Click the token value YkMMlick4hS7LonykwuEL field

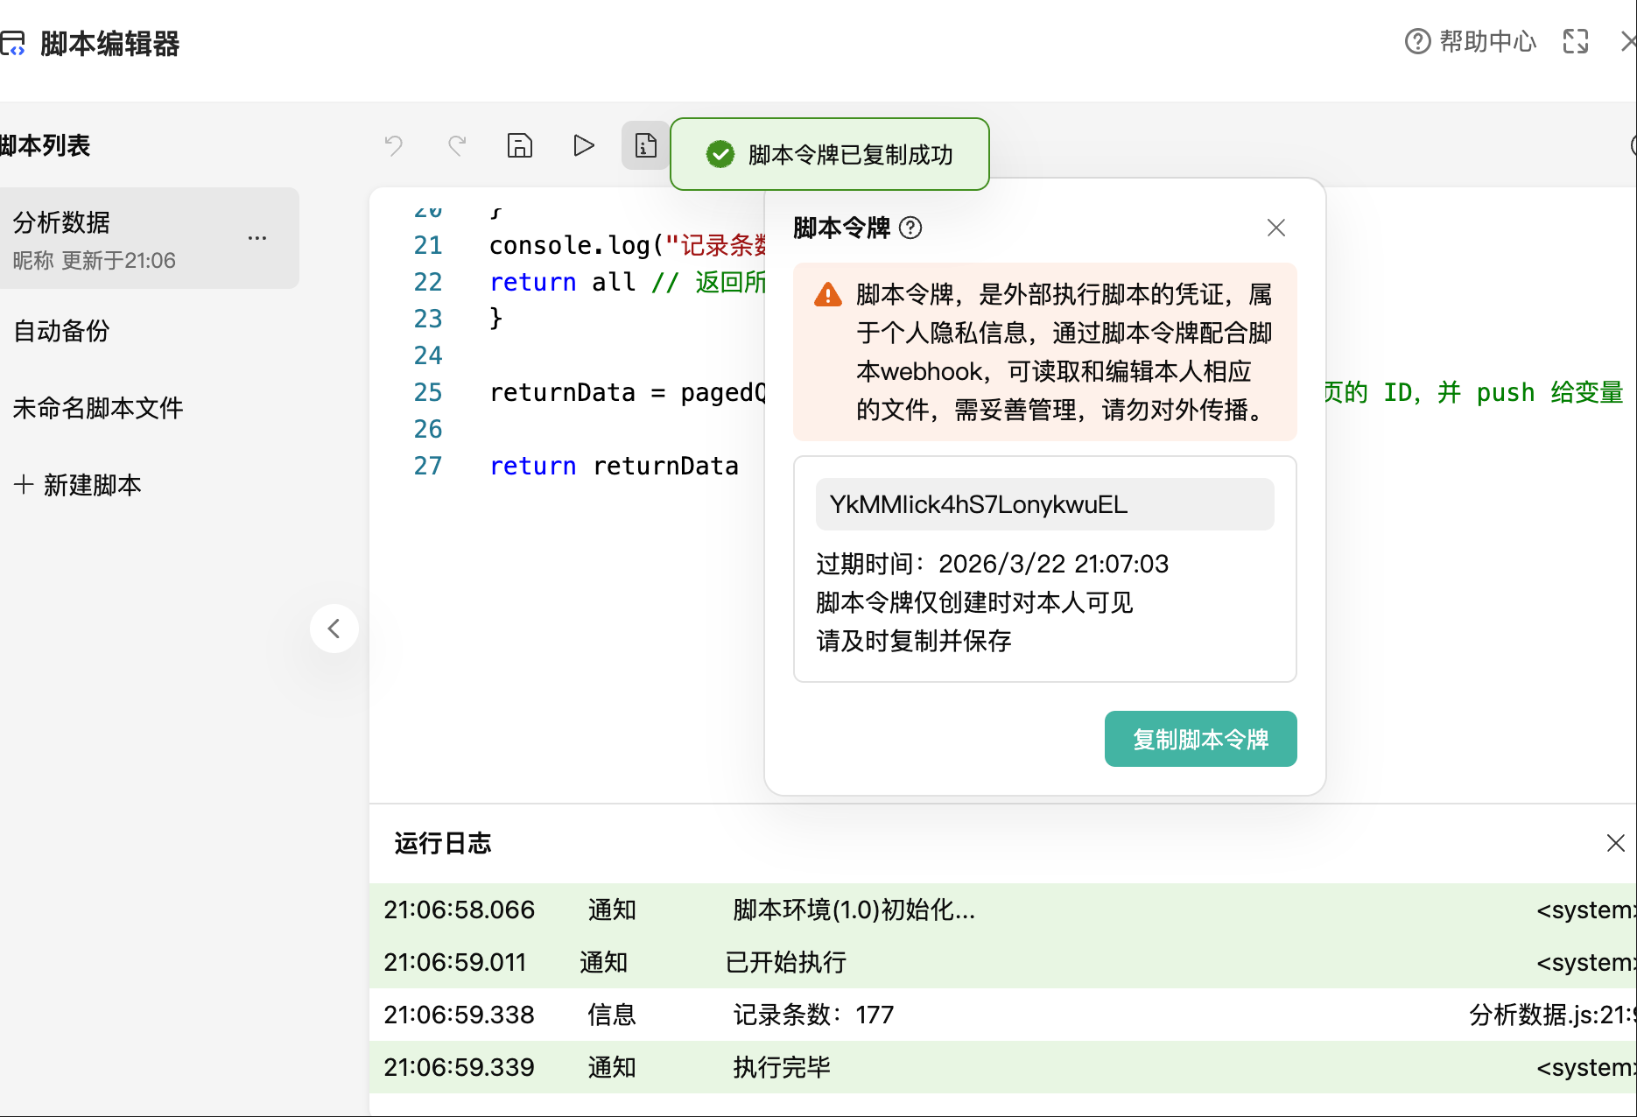point(1045,504)
